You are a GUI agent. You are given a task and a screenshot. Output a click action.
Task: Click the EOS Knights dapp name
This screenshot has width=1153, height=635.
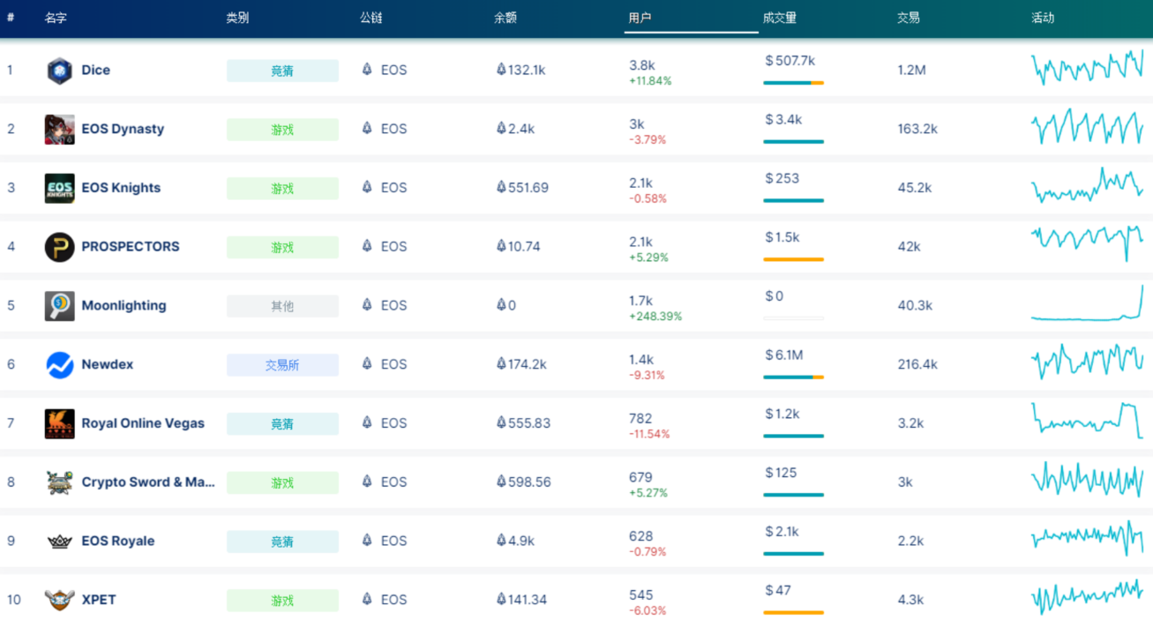121,188
